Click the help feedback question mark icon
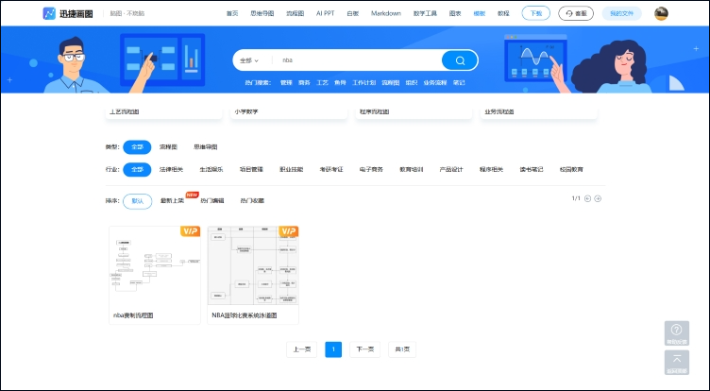The width and height of the screenshot is (710, 391). tap(676, 331)
